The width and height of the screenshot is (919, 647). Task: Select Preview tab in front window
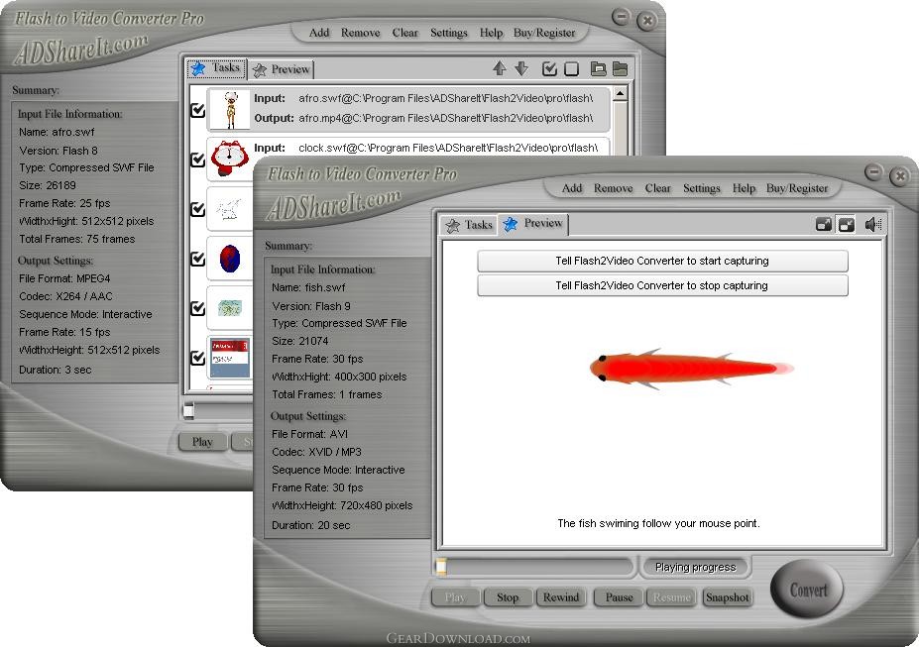point(533,224)
